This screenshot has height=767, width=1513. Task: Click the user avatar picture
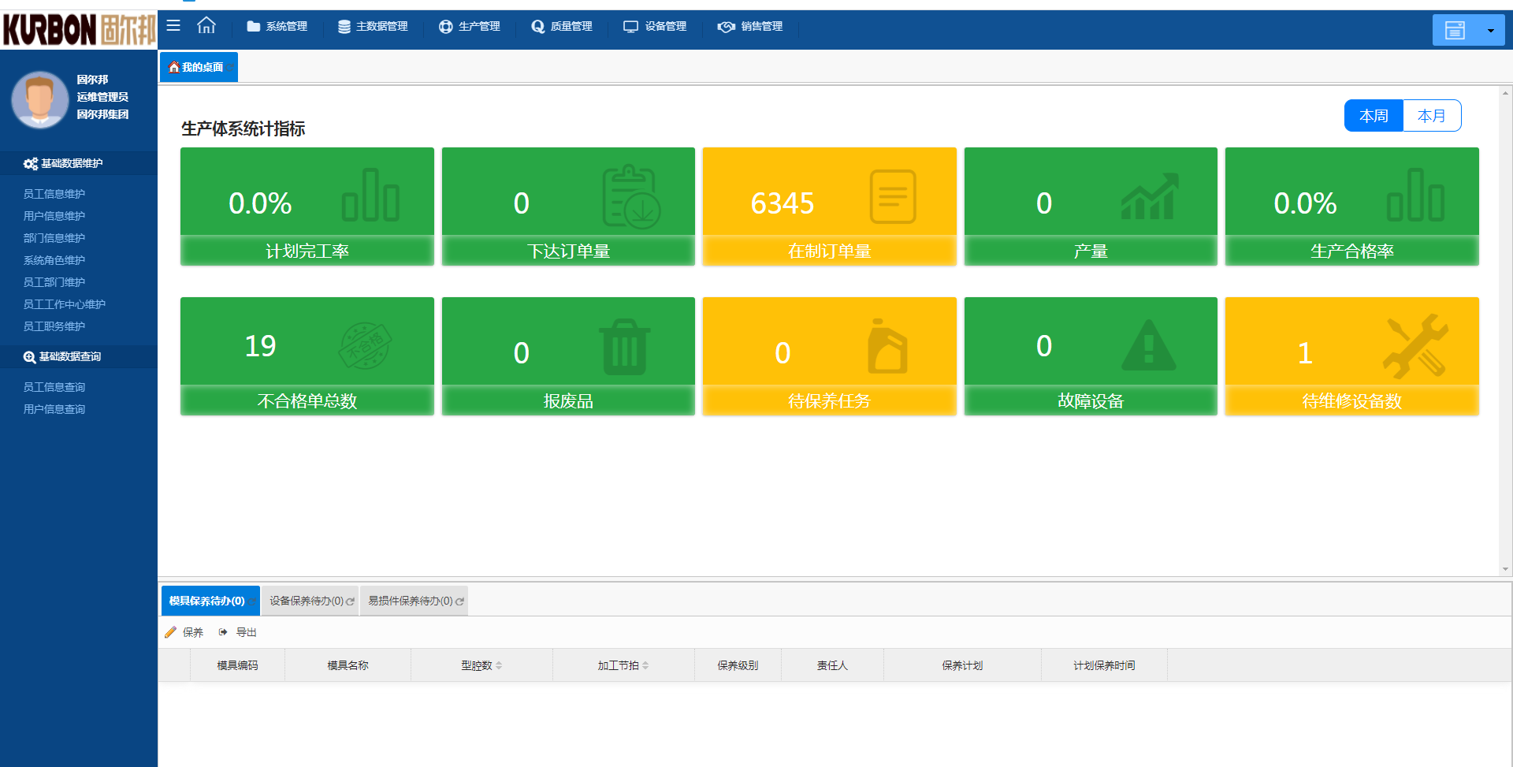pyautogui.click(x=40, y=99)
